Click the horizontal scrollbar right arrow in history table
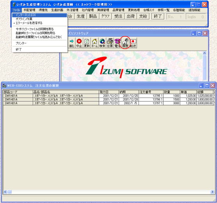 [x=212, y=192]
